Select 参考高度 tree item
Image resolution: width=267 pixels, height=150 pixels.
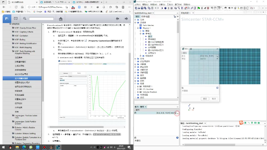pos(152,39)
